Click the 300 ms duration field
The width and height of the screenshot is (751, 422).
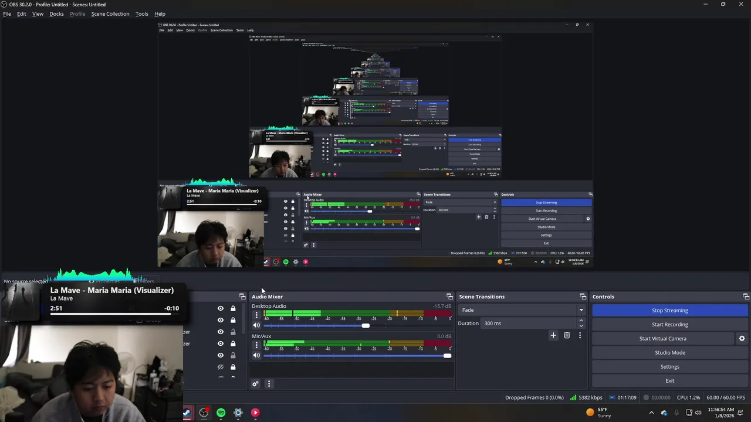point(529,323)
